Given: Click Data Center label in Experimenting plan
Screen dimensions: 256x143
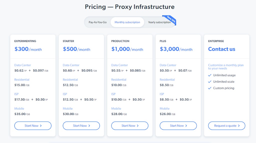Looking at the screenshot, I should [x=22, y=65].
